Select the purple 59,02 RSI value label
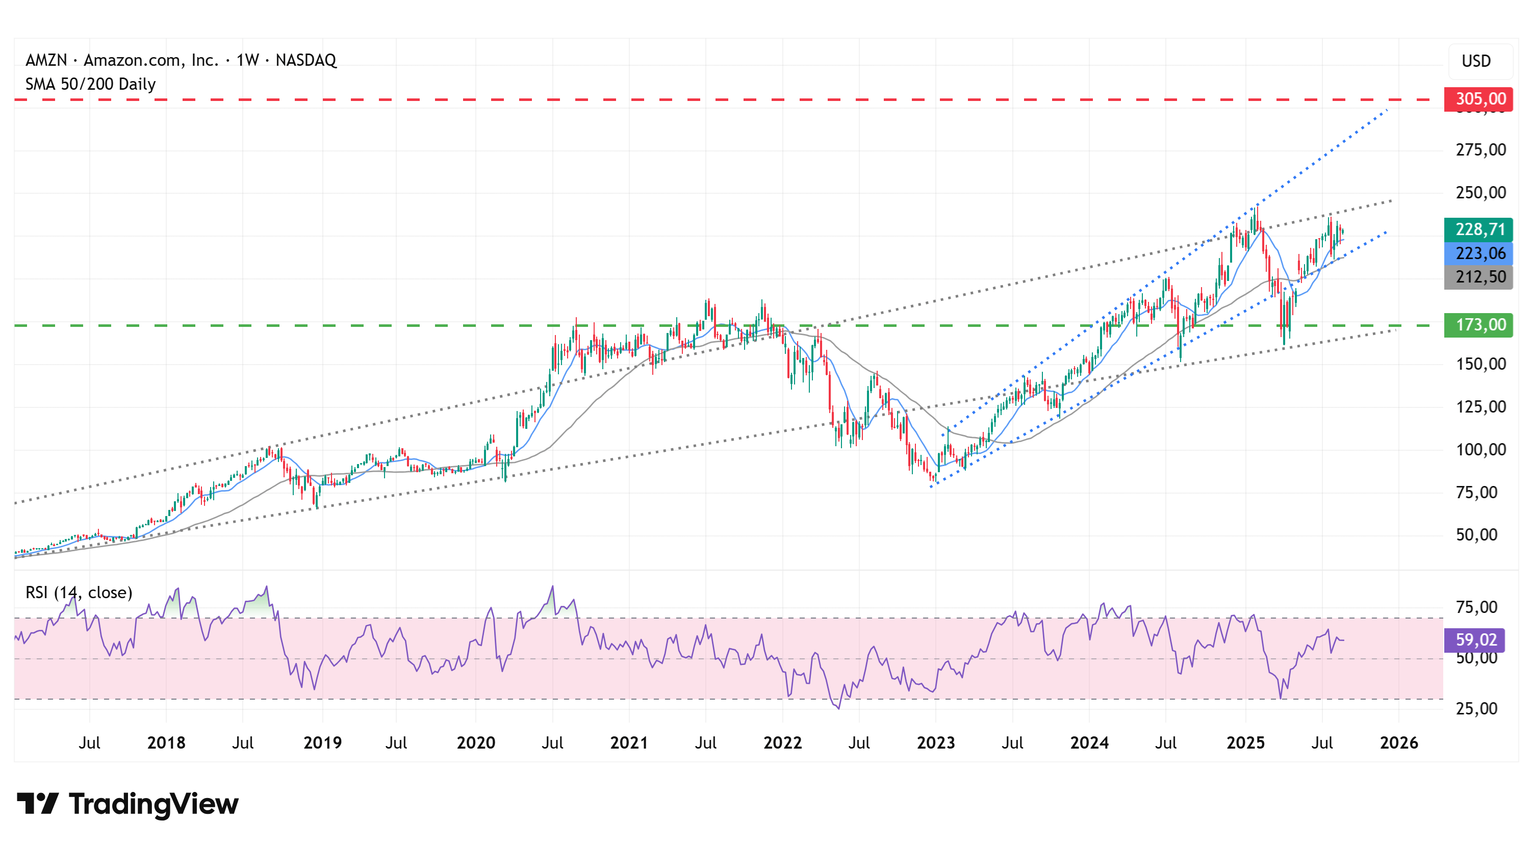This screenshot has width=1533, height=846. [1474, 639]
